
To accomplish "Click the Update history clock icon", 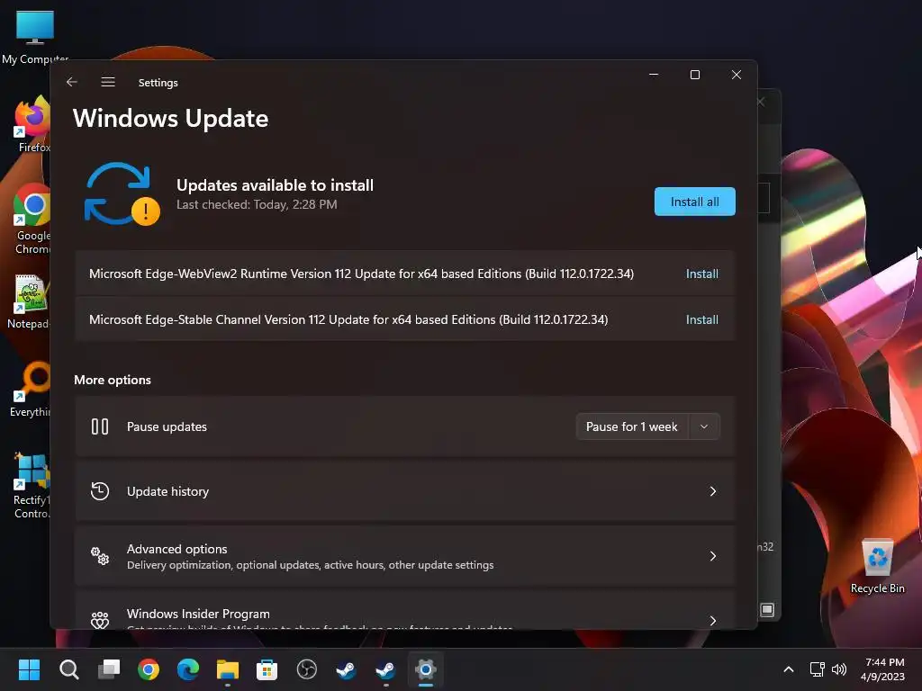I will pos(100,491).
